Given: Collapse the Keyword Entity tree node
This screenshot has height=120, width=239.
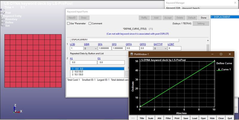Looking at the screenshot, I should (1, 16).
